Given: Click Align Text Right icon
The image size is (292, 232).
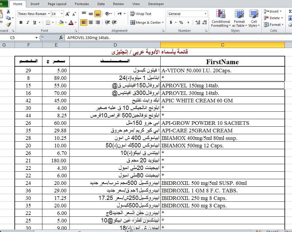Looking at the screenshot, I should pos(97,23).
